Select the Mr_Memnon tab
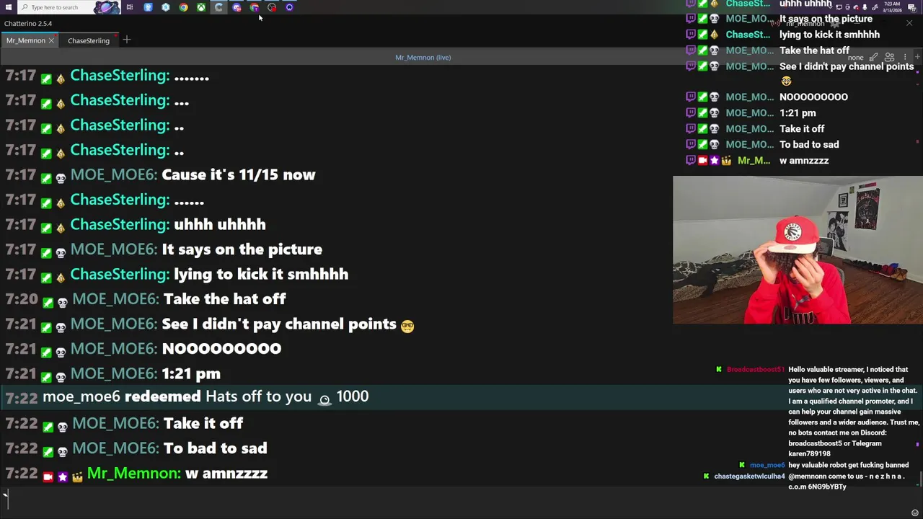 click(26, 41)
